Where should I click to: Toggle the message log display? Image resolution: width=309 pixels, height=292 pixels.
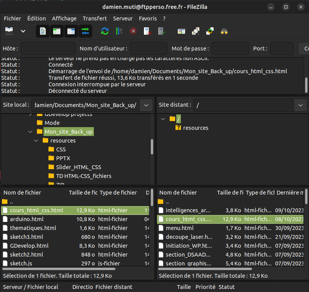click(43, 31)
